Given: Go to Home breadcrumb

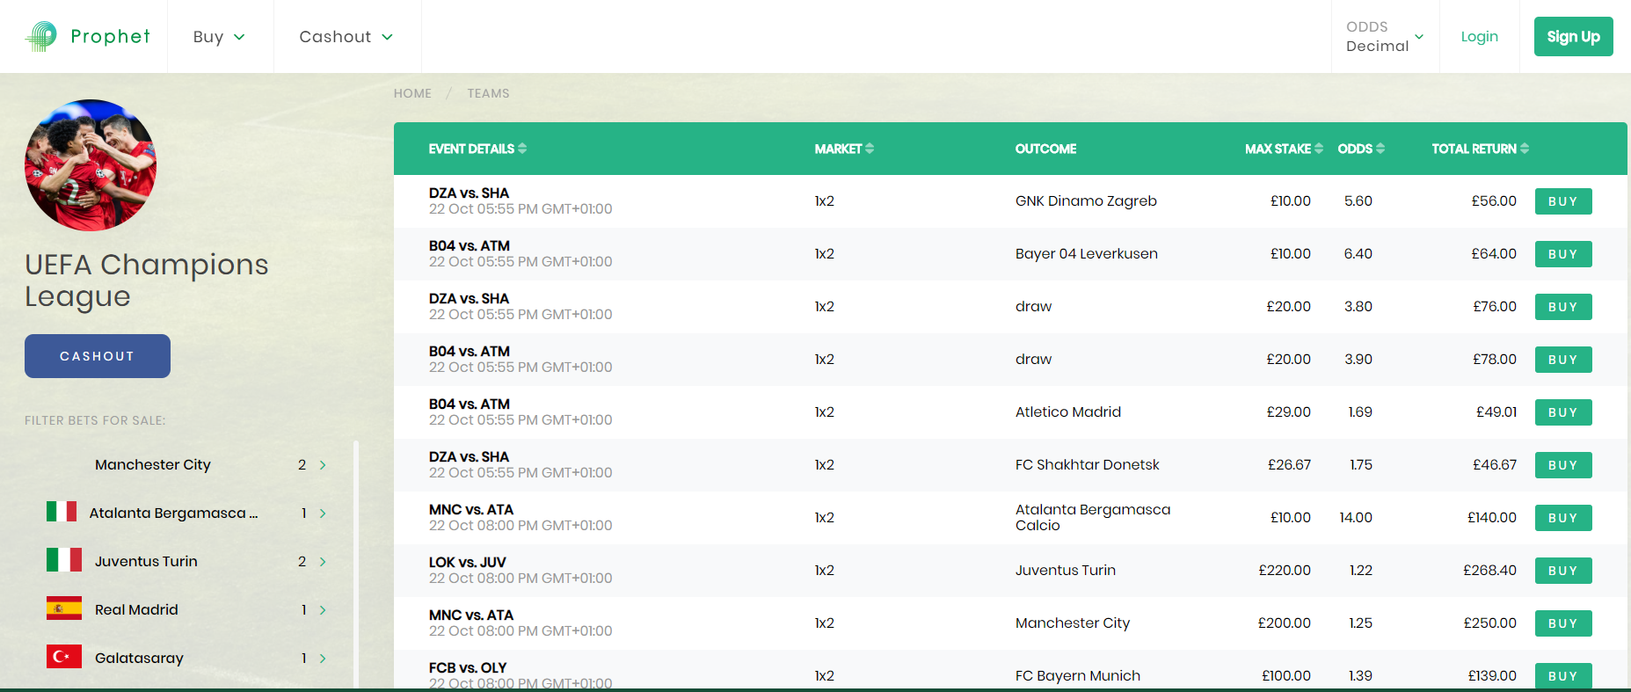Looking at the screenshot, I should 412,93.
